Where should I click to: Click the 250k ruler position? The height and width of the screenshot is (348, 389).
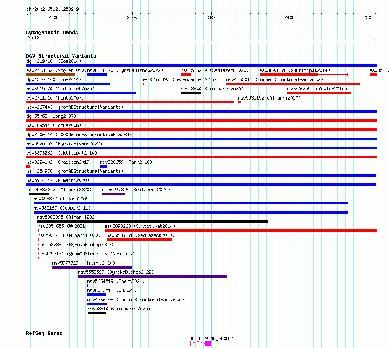[368, 17]
